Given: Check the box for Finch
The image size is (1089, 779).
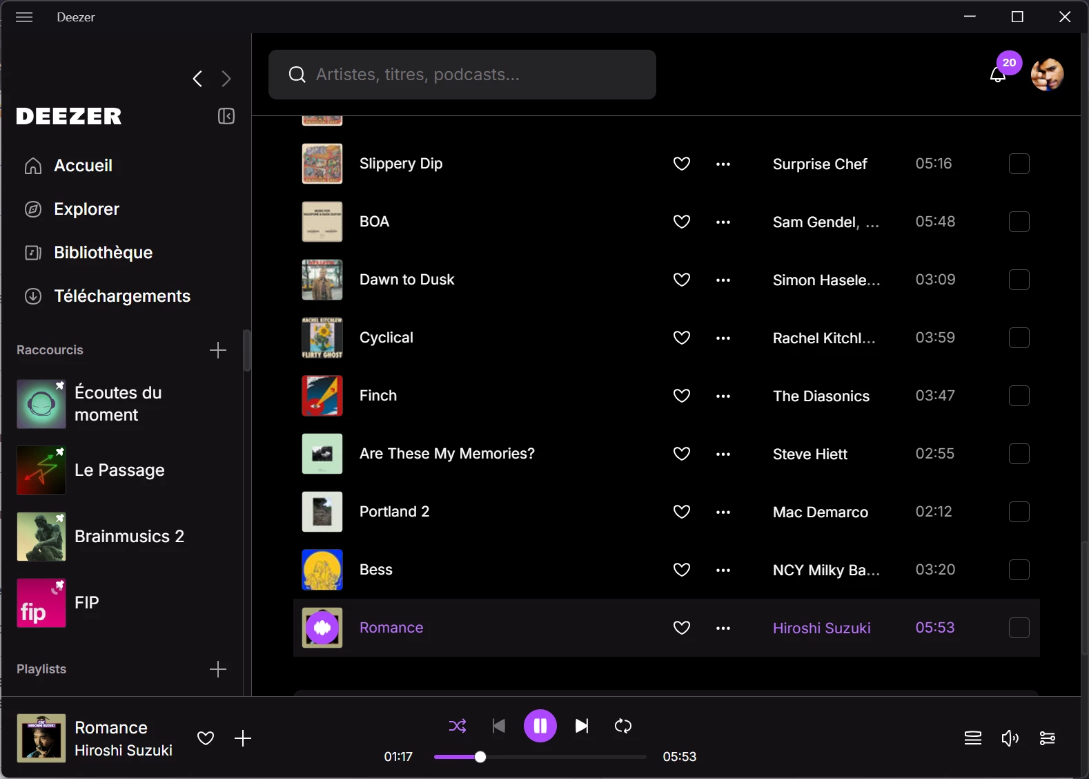Looking at the screenshot, I should (1019, 396).
